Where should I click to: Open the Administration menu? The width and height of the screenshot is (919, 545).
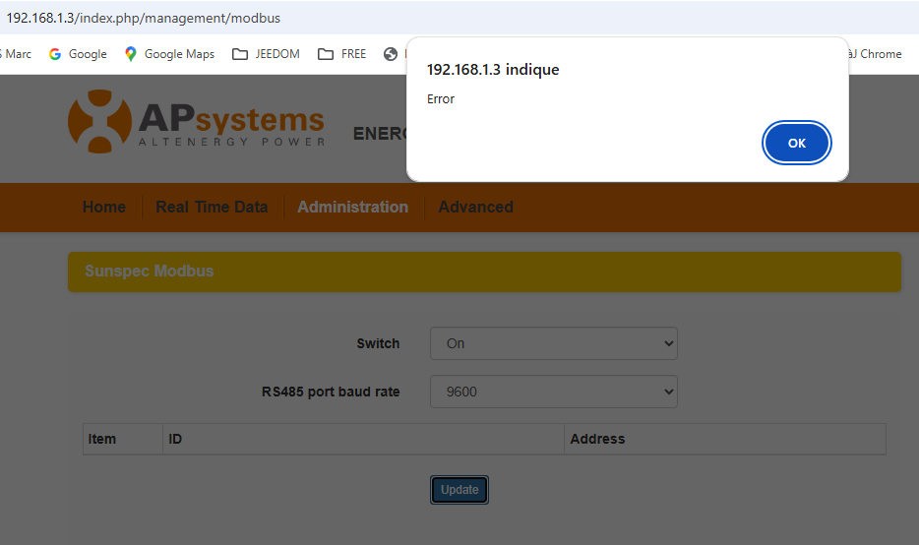(x=353, y=207)
